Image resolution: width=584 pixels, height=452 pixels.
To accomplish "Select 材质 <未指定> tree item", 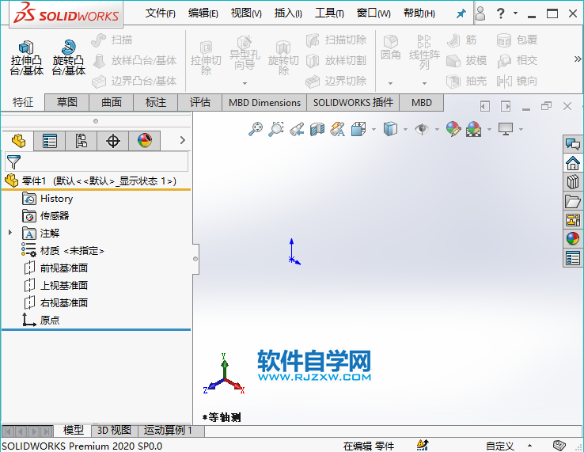I will point(63,250).
